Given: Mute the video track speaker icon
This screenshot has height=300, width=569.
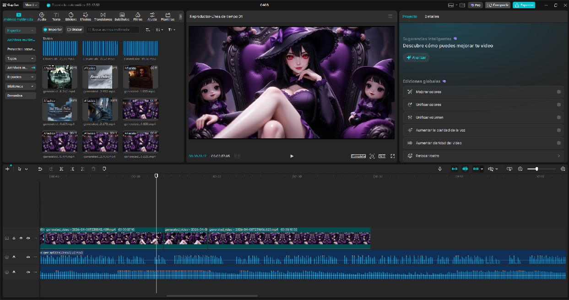Looking at the screenshot, I should click(x=28, y=238).
